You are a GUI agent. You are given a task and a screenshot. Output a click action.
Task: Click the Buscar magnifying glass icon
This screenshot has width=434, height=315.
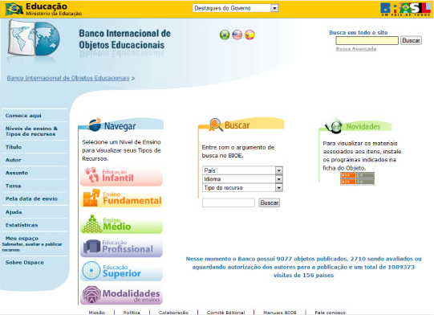(216, 125)
